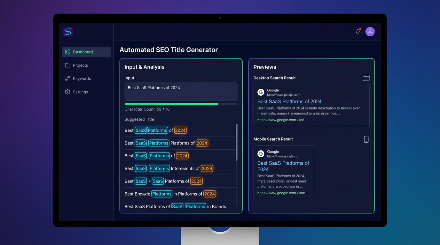The width and height of the screenshot is (440, 245).
Task: Click the Google logo in the desktop preview
Action: pyautogui.click(x=261, y=92)
